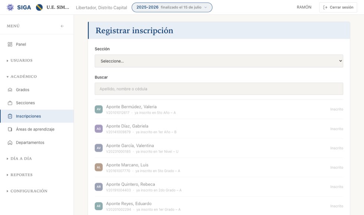
Task: Select student Aponte Díaz, Gabriela
Action: click(x=219, y=128)
